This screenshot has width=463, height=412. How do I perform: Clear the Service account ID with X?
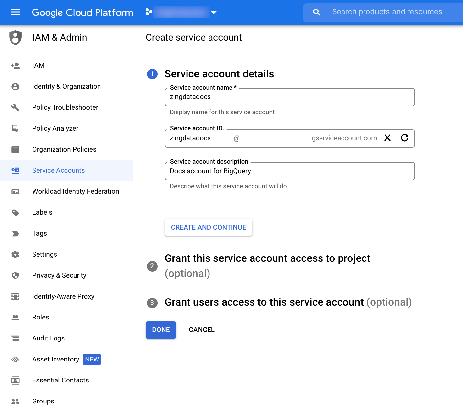(387, 138)
